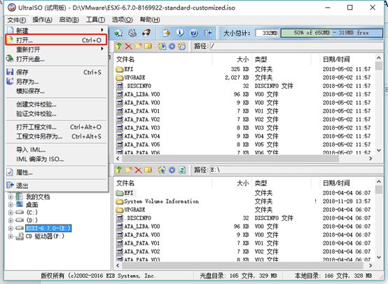Choose 导入 IML... menu entry
The width and height of the screenshot is (388, 284).
coord(56,150)
